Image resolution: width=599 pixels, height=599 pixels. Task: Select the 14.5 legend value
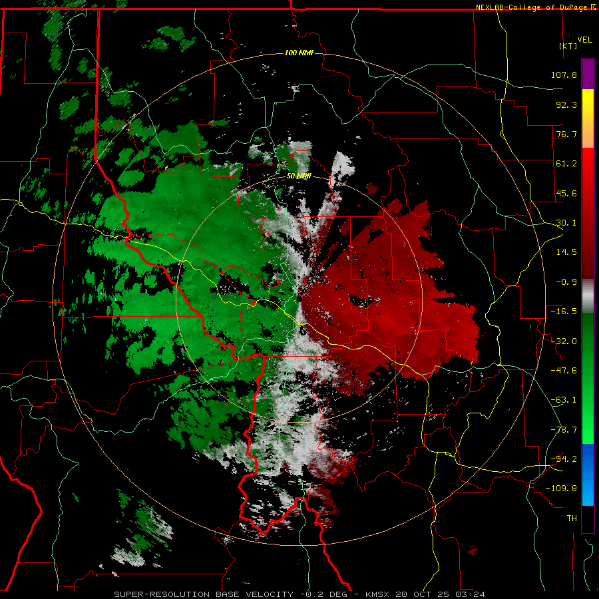566,252
